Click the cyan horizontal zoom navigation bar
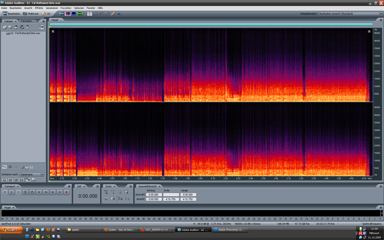Image resolution: width=384 pixels, height=240 pixels. click(x=211, y=24)
